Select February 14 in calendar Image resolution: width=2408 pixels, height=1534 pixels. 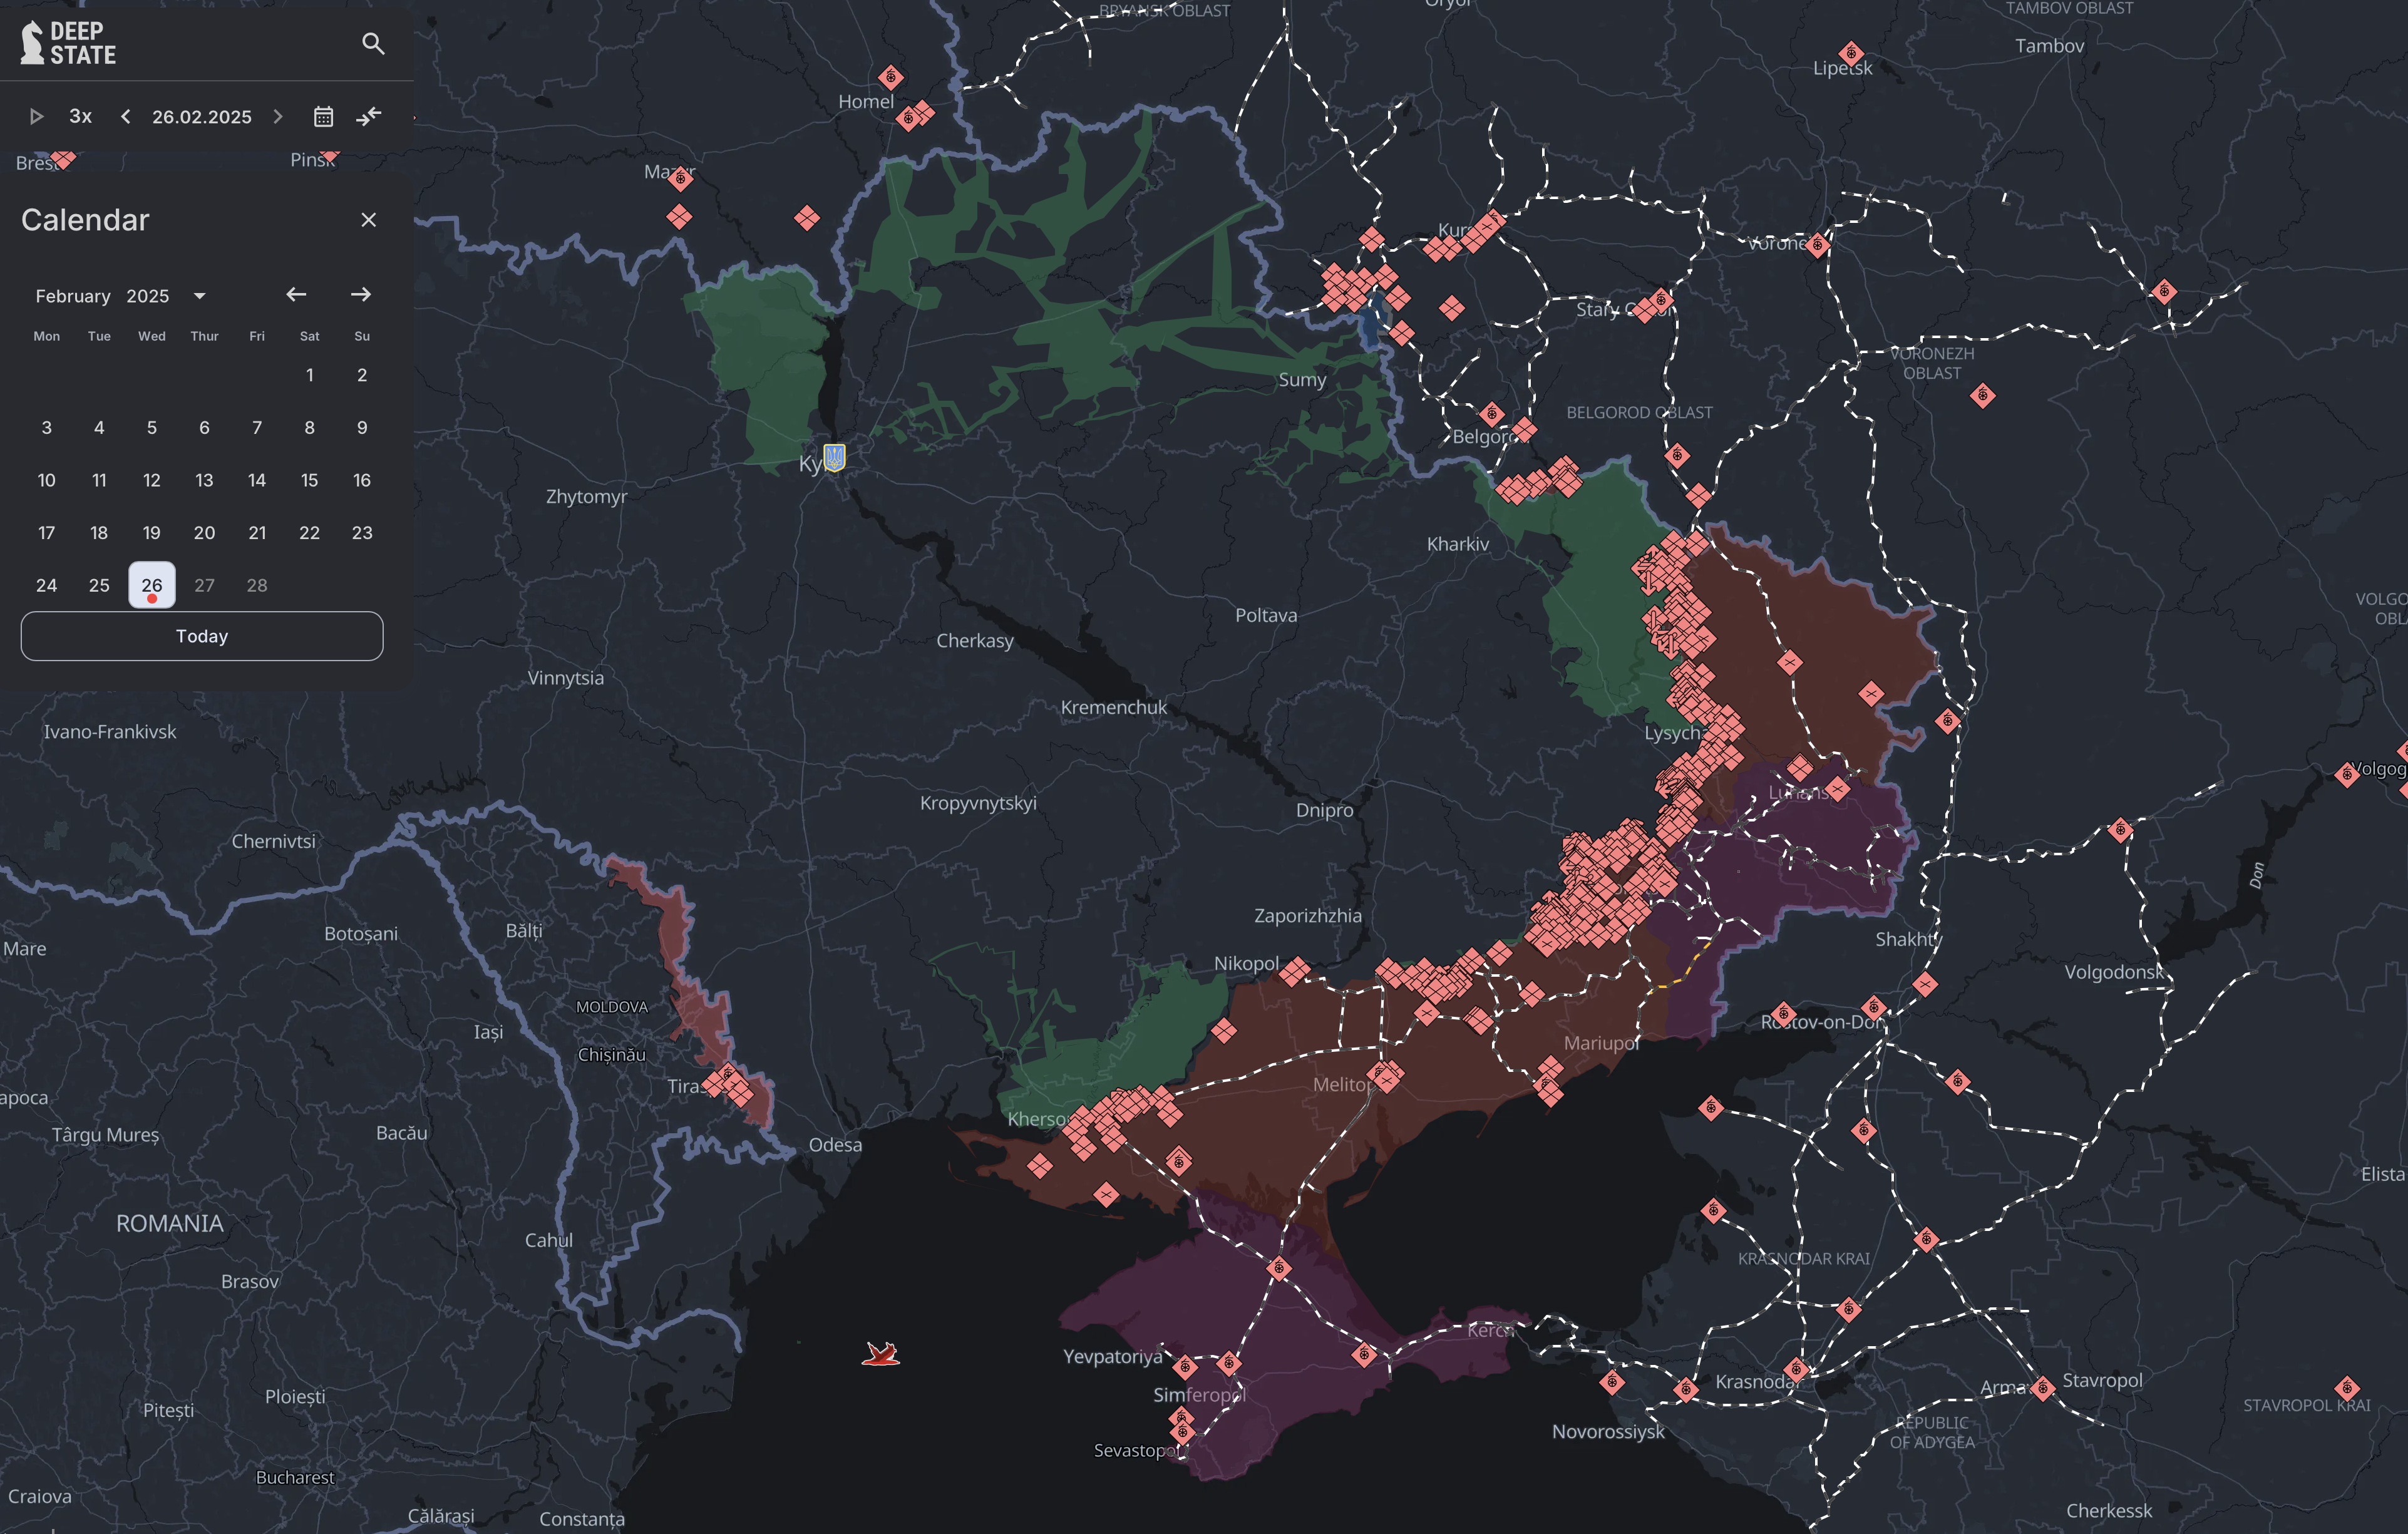pyautogui.click(x=257, y=481)
